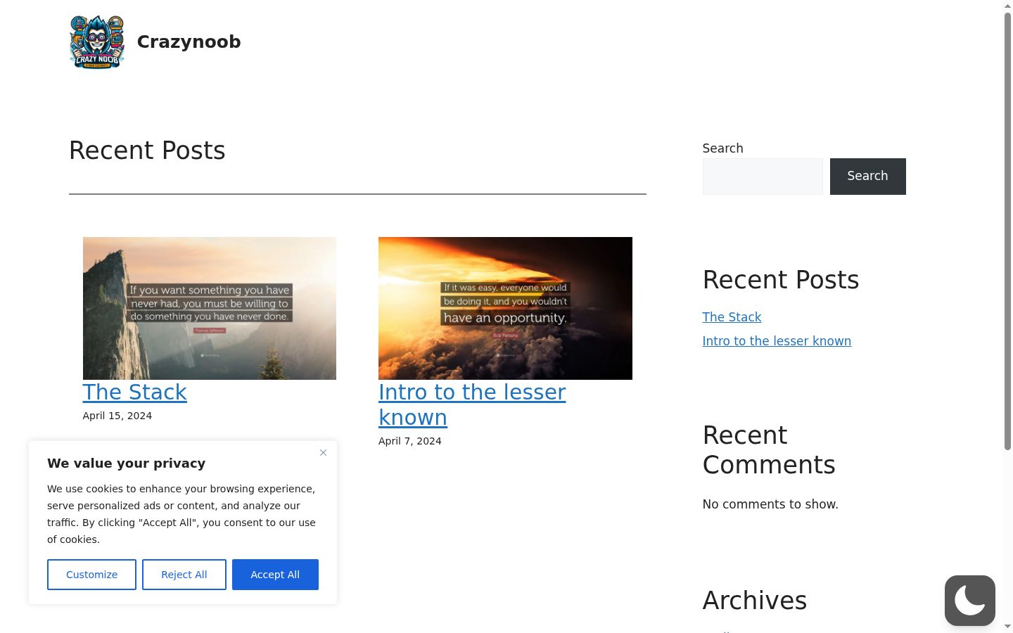The height and width of the screenshot is (633, 1013).
Task: Click the Archives heading
Action: (755, 601)
